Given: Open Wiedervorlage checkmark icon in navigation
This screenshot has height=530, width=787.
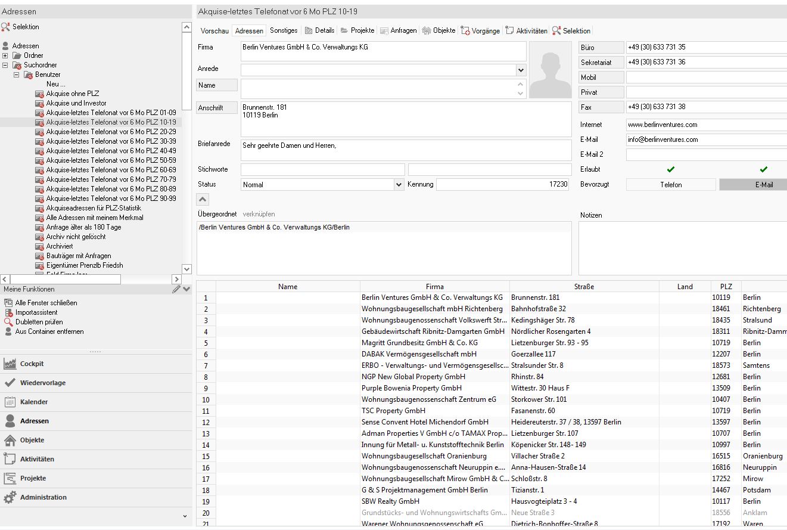Looking at the screenshot, I should coord(10,383).
